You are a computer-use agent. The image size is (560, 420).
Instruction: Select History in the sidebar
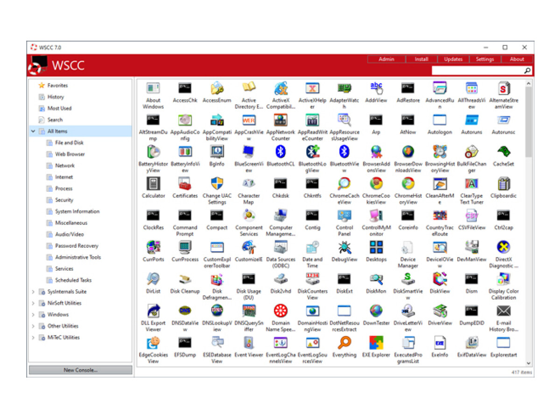tap(56, 97)
